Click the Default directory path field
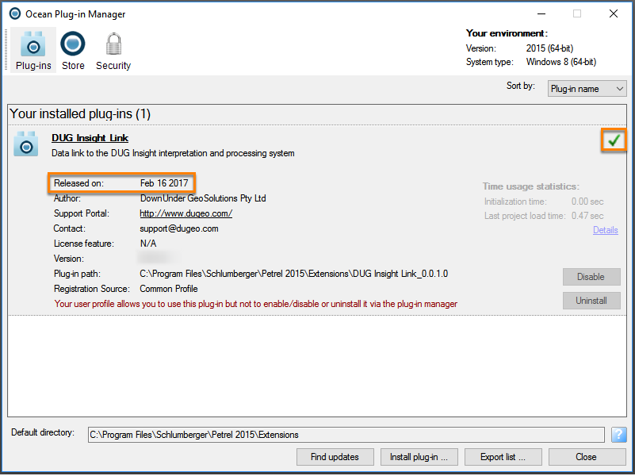The image size is (635, 476). pos(346,435)
